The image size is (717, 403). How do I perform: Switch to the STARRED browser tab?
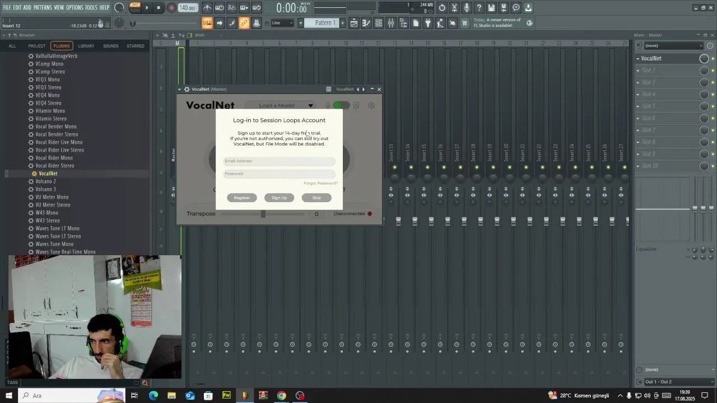136,46
